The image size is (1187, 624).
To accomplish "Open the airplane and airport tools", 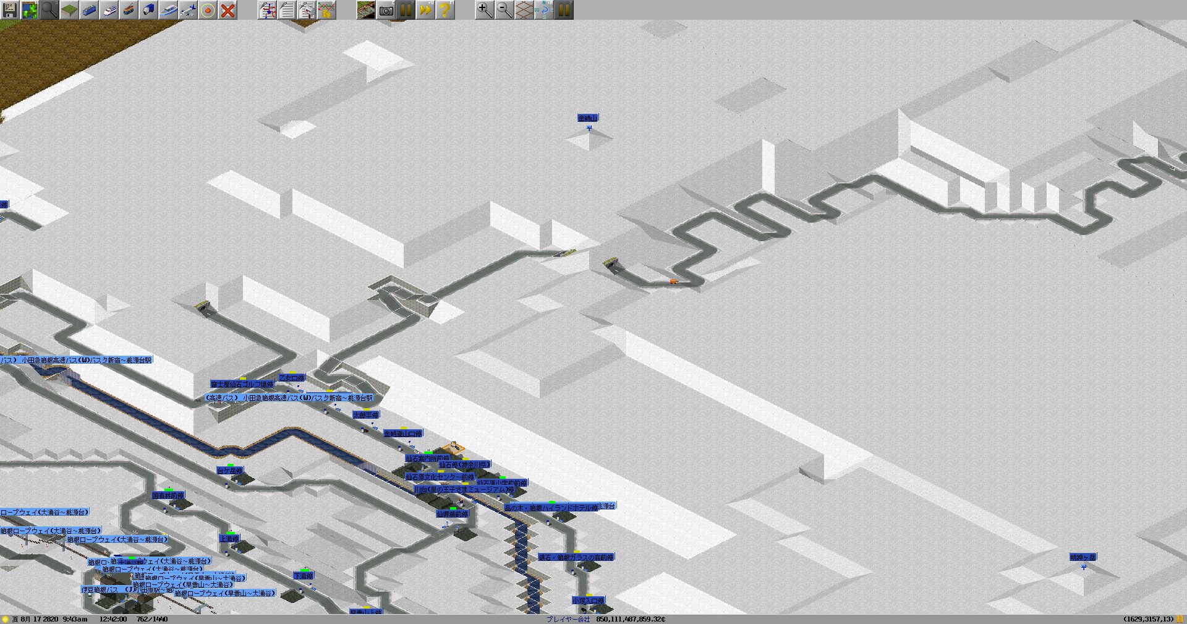I will 188,10.
